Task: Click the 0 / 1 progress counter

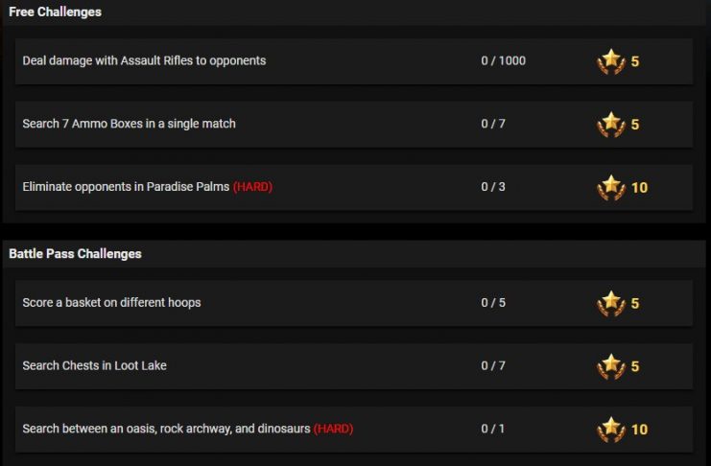Action: click(492, 429)
